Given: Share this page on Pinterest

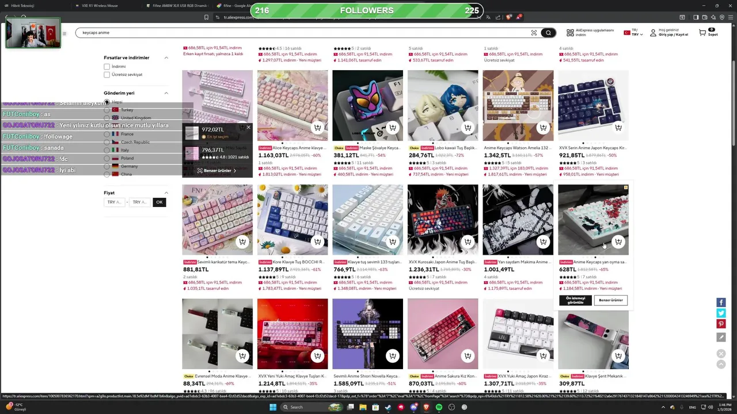Looking at the screenshot, I should (721, 324).
